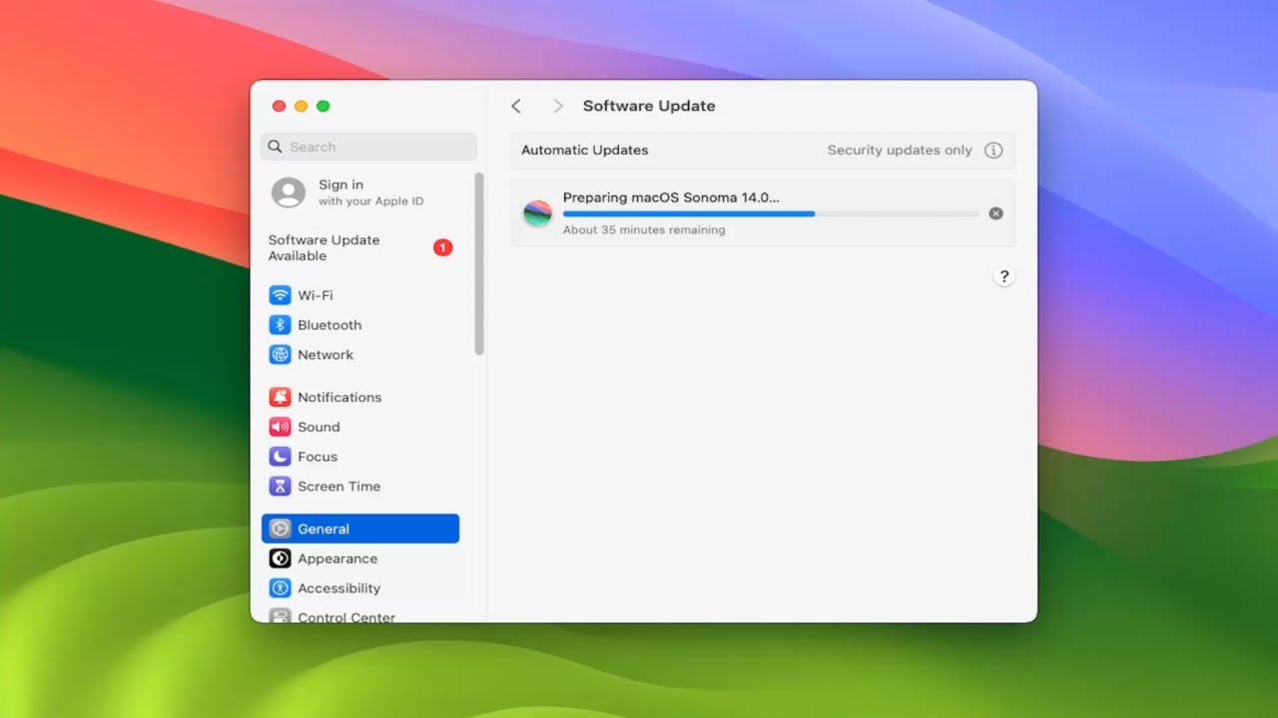Open Notifications settings pane
The image size is (1278, 718).
pyautogui.click(x=360, y=397)
